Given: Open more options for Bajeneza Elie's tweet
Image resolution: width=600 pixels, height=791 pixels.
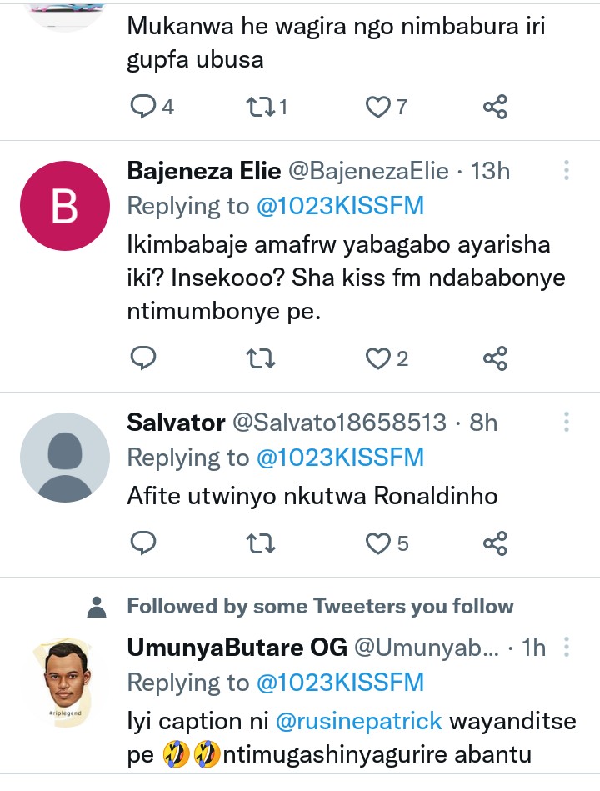Looking at the screenshot, I should (567, 171).
